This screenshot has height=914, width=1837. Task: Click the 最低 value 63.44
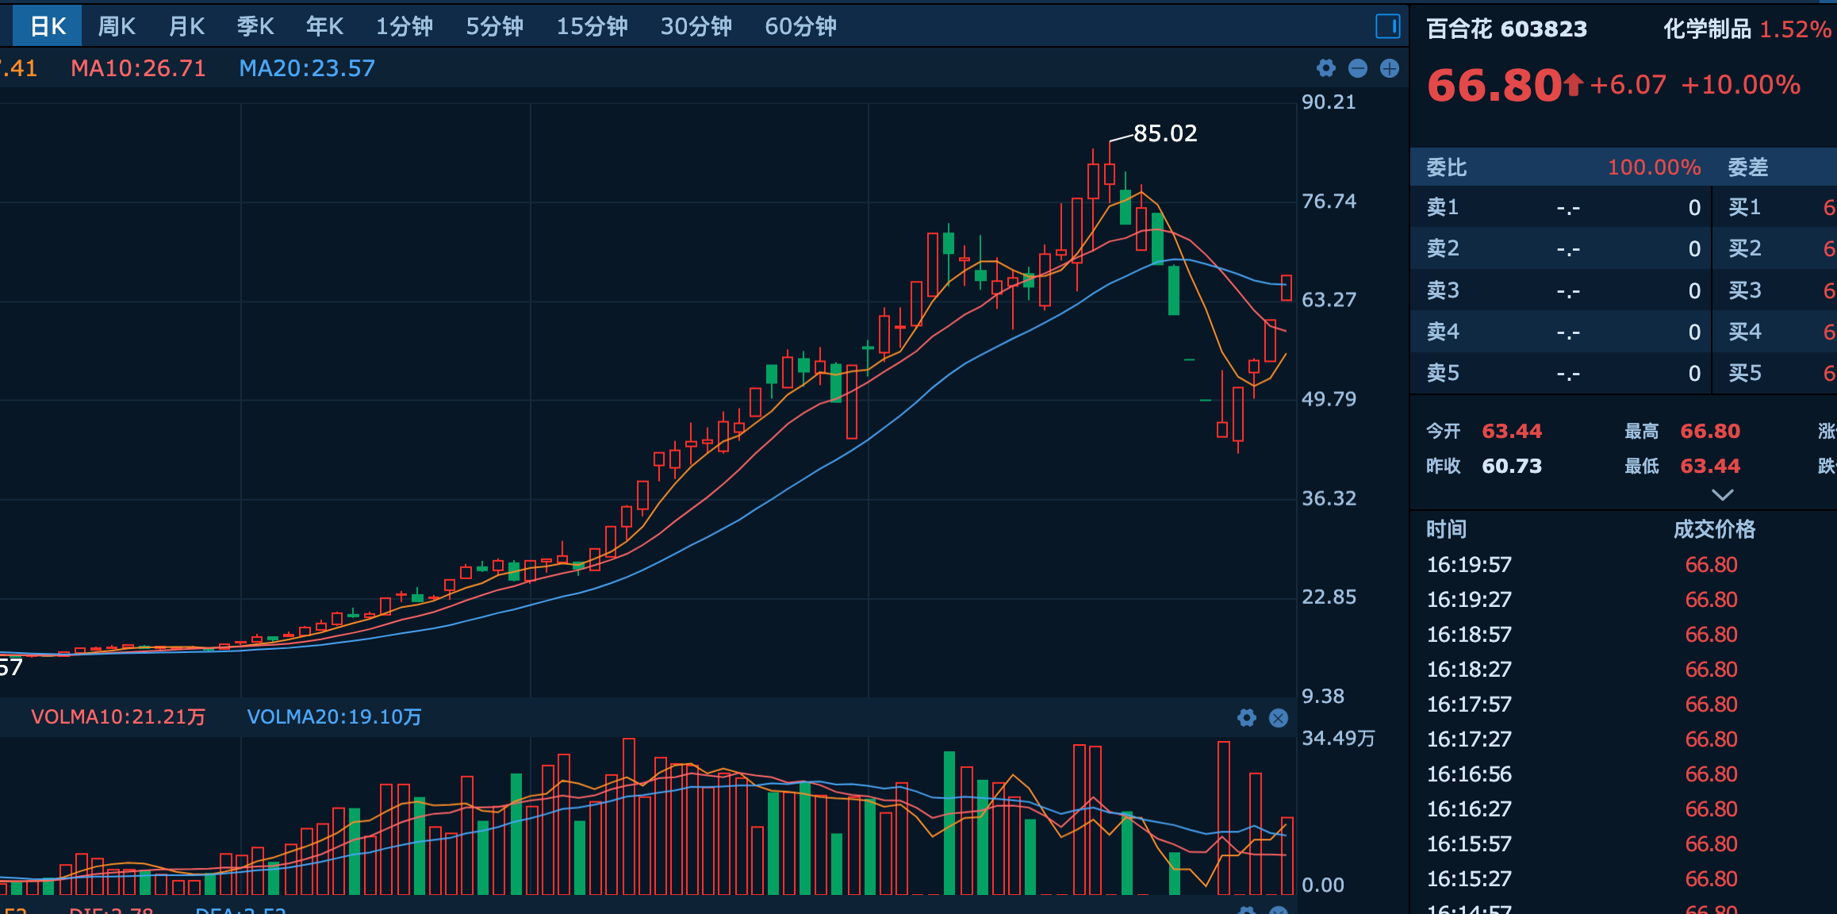pyautogui.click(x=1710, y=467)
